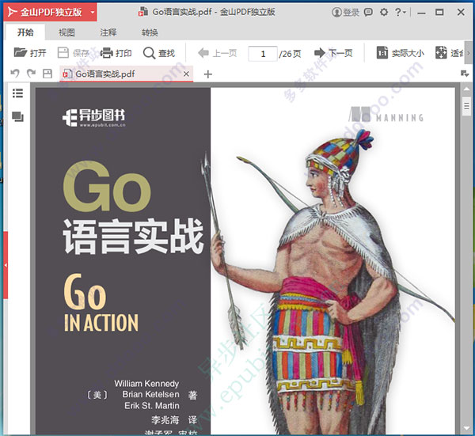This screenshot has width=475, height=436.
Task: Advance with the 下一页 button
Action: tap(333, 53)
